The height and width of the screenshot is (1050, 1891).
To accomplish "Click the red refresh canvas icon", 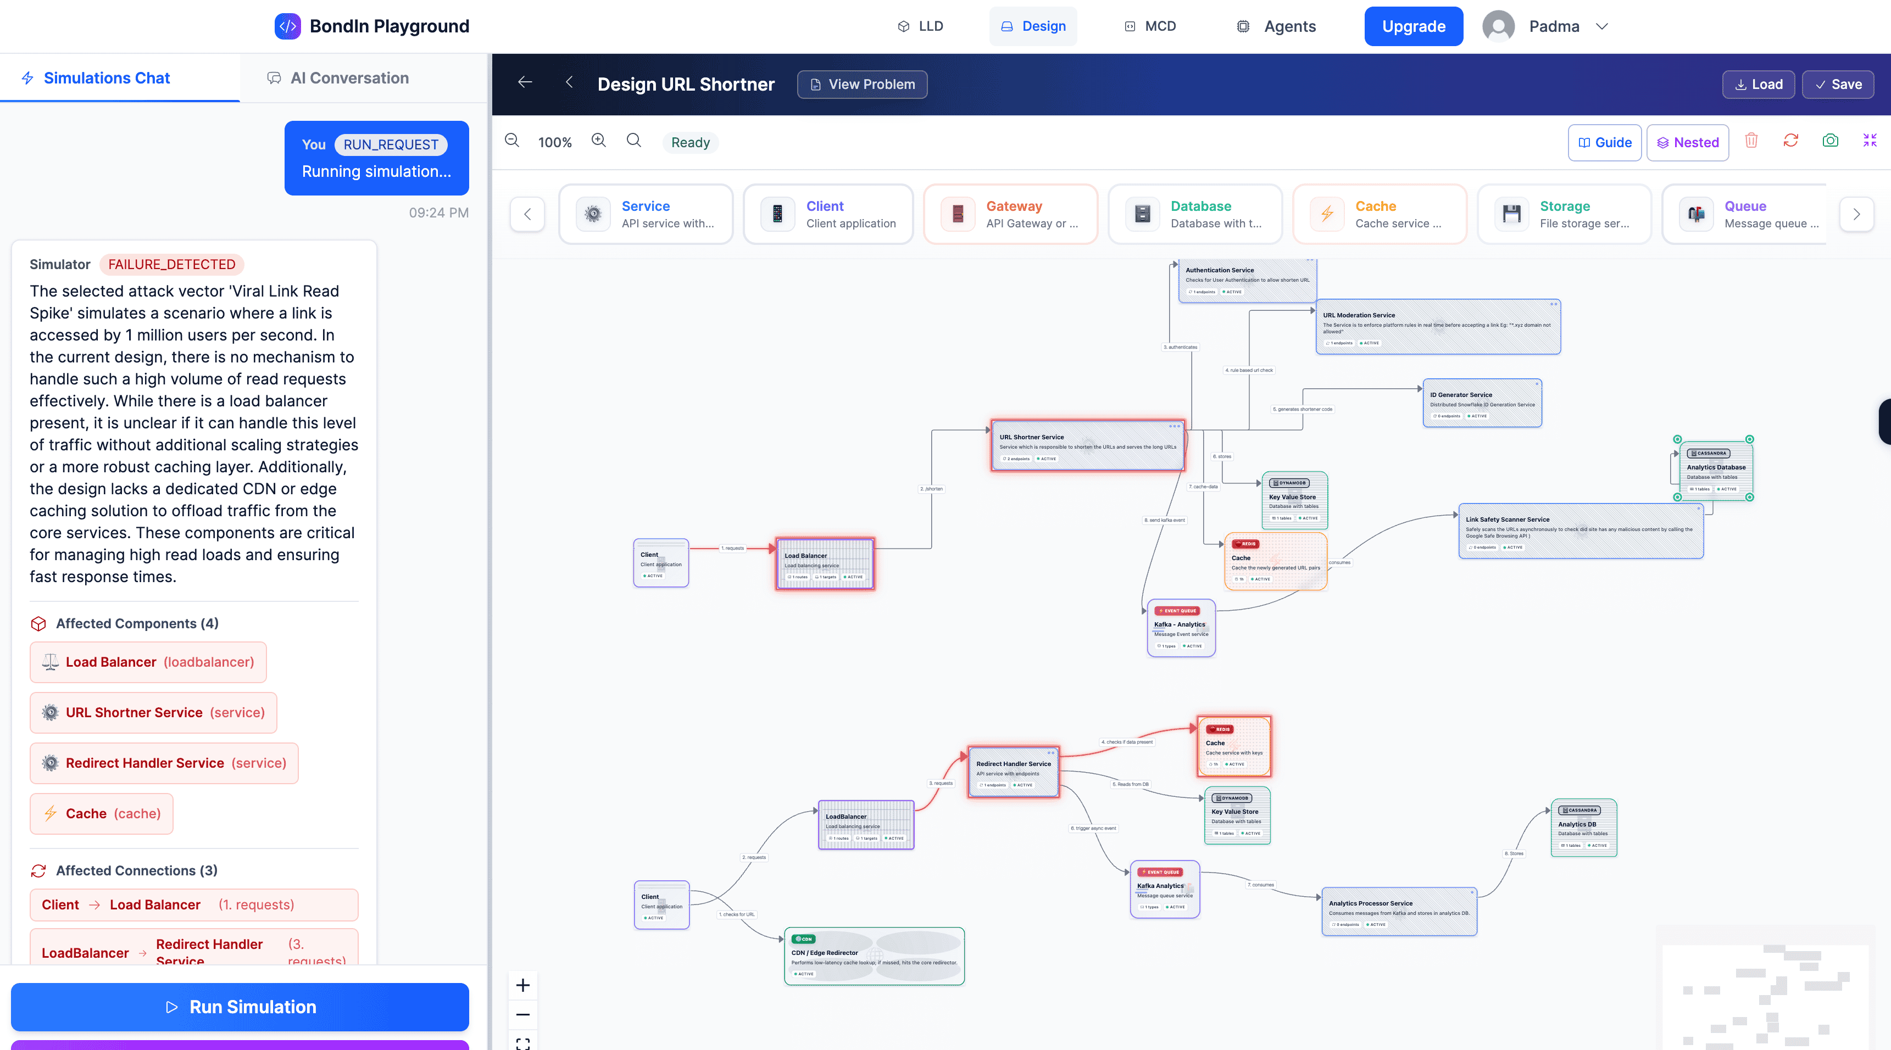I will pyautogui.click(x=1790, y=141).
